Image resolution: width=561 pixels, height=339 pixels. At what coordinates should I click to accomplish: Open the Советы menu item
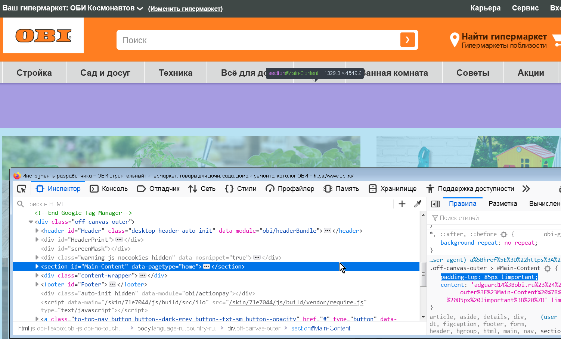click(x=472, y=73)
